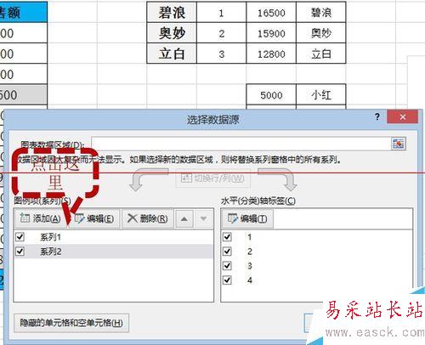Click the rank cell with value 1 beside 碧浪
The image size is (425, 345).
pyautogui.click(x=221, y=13)
